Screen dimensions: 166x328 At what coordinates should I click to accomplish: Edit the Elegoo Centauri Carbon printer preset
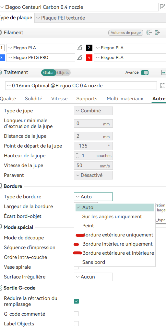(x=162, y=7)
